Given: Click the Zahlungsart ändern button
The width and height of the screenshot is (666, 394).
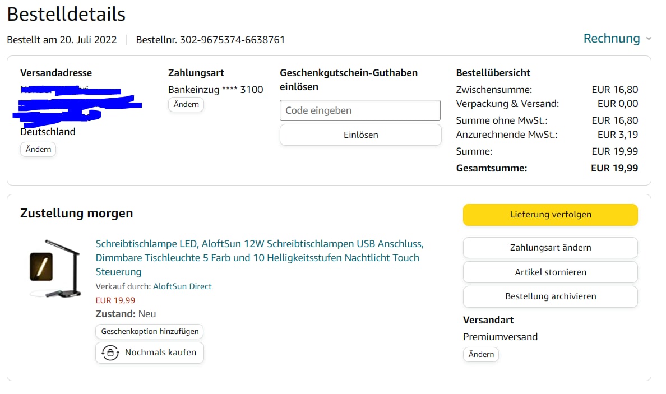Looking at the screenshot, I should (550, 248).
